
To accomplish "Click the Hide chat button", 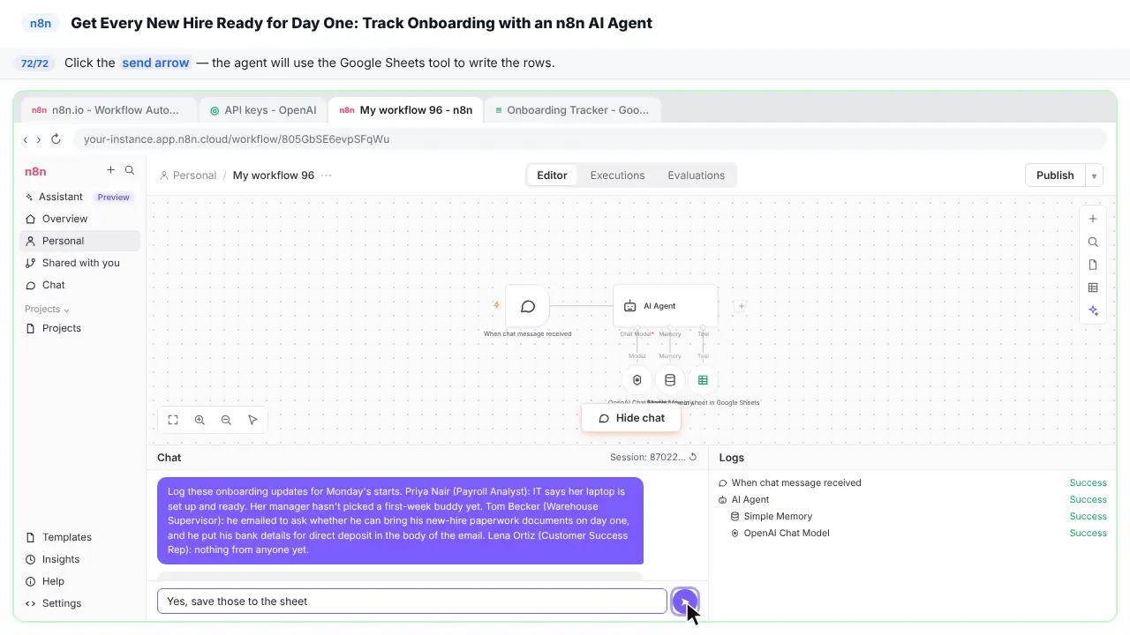I will 631,418.
